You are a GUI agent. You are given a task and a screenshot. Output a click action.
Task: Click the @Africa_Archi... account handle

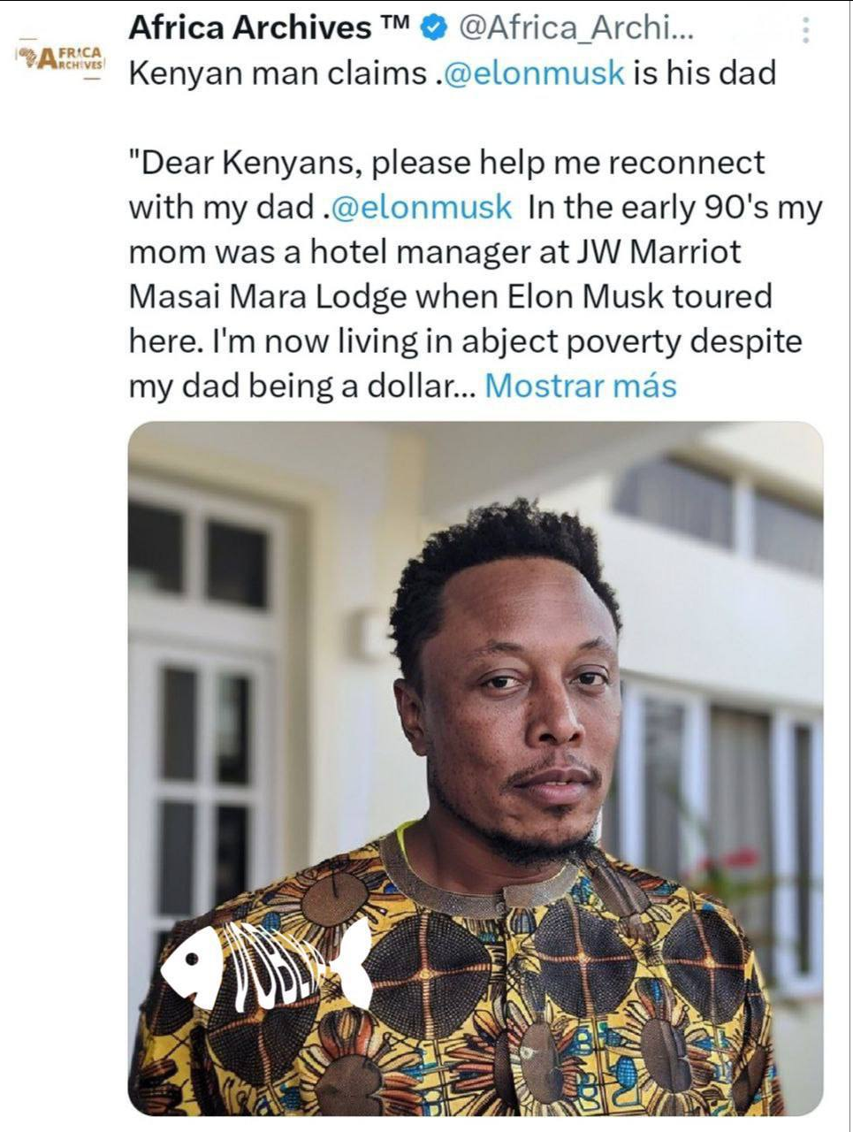[576, 28]
